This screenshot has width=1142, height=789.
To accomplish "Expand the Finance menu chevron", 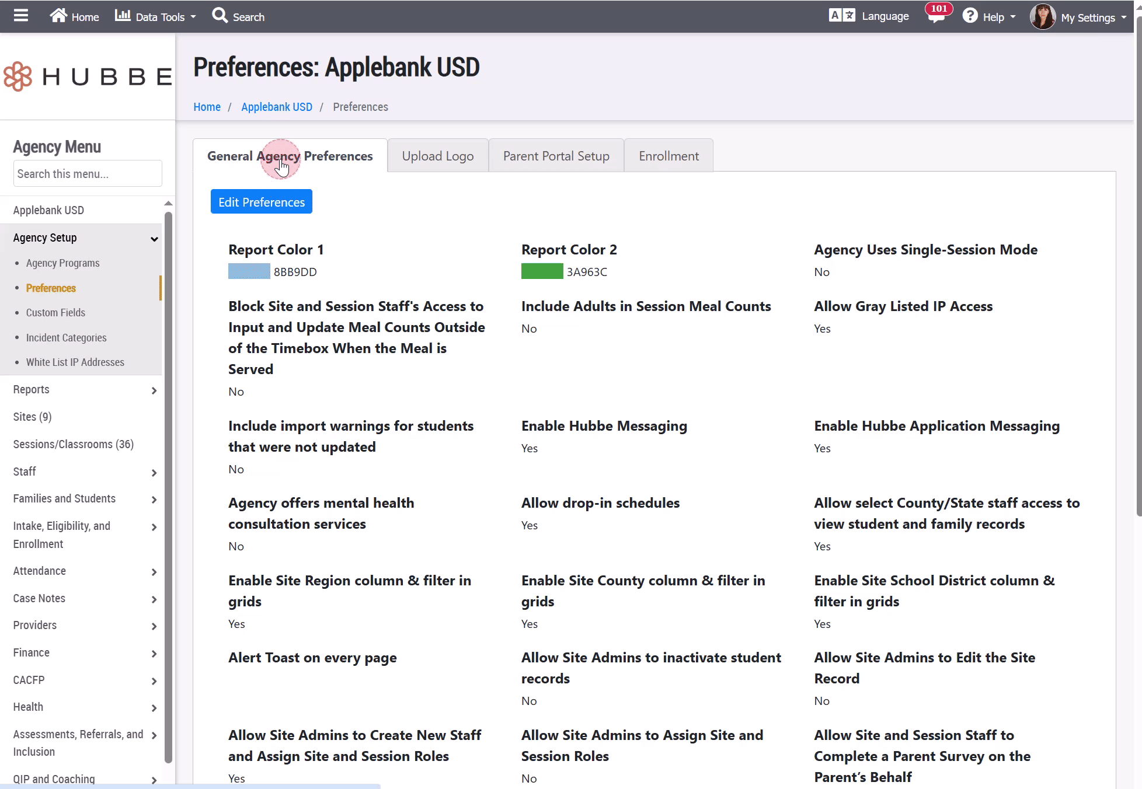I will pos(154,654).
